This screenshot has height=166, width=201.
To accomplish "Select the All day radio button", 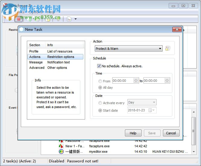I will (100, 88).
